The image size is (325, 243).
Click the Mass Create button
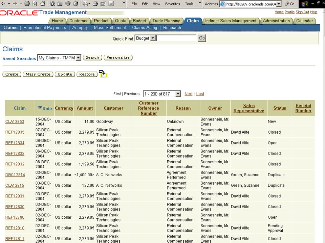38,74
